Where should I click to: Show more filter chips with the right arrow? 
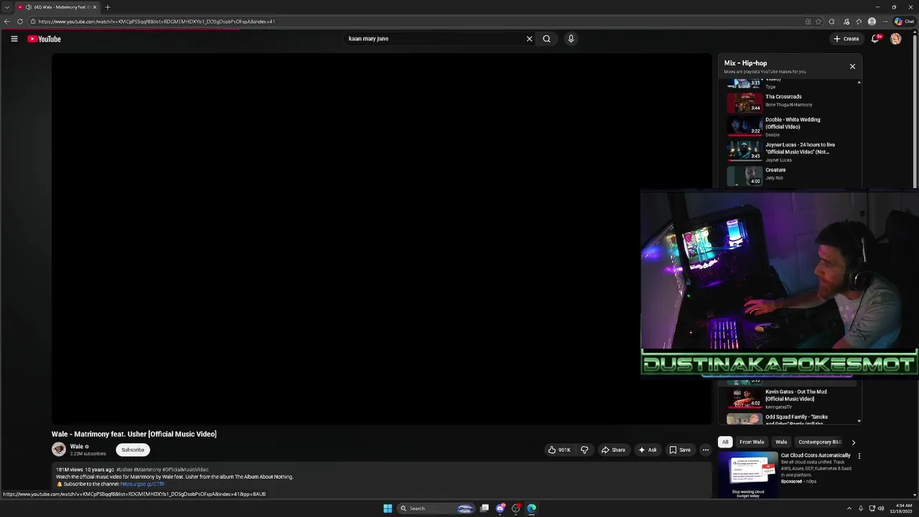pyautogui.click(x=853, y=442)
